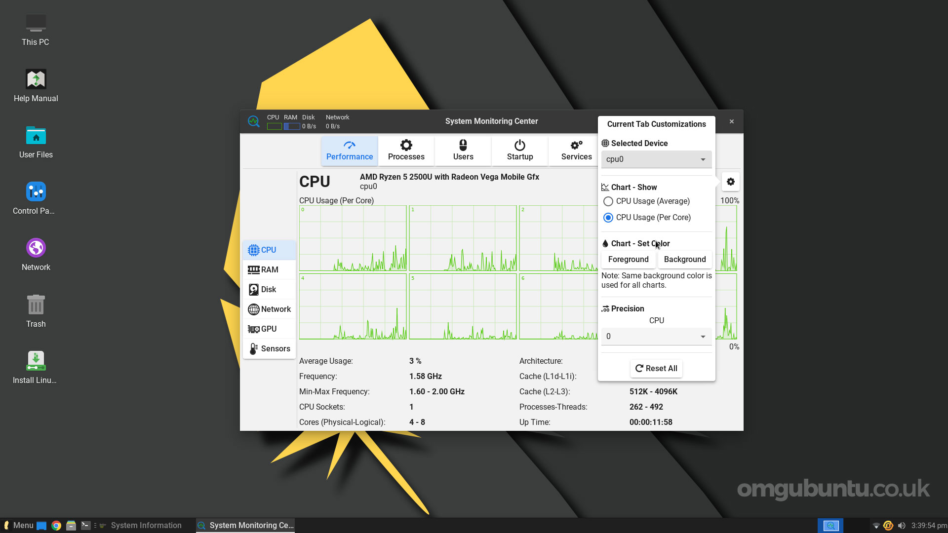This screenshot has height=533, width=948.
Task: Open the volume control in tray
Action: click(902, 526)
